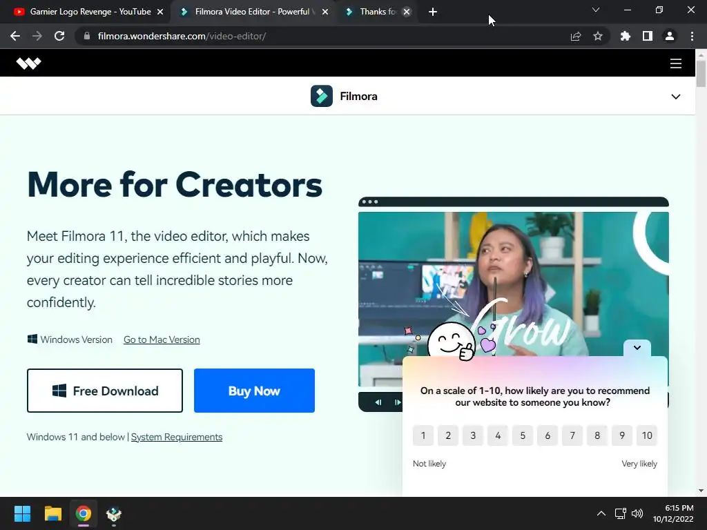
Task: Open Chrome three-dot menu
Action: pos(692,36)
